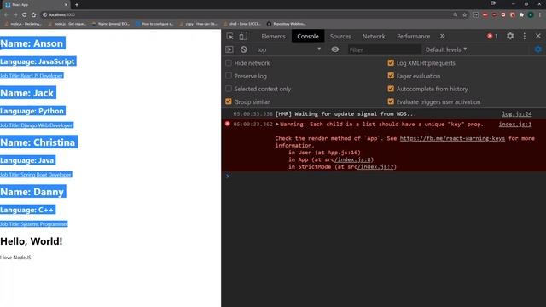This screenshot has height=307, width=546.
Task: Click the Language: Python text
Action: coord(32,111)
